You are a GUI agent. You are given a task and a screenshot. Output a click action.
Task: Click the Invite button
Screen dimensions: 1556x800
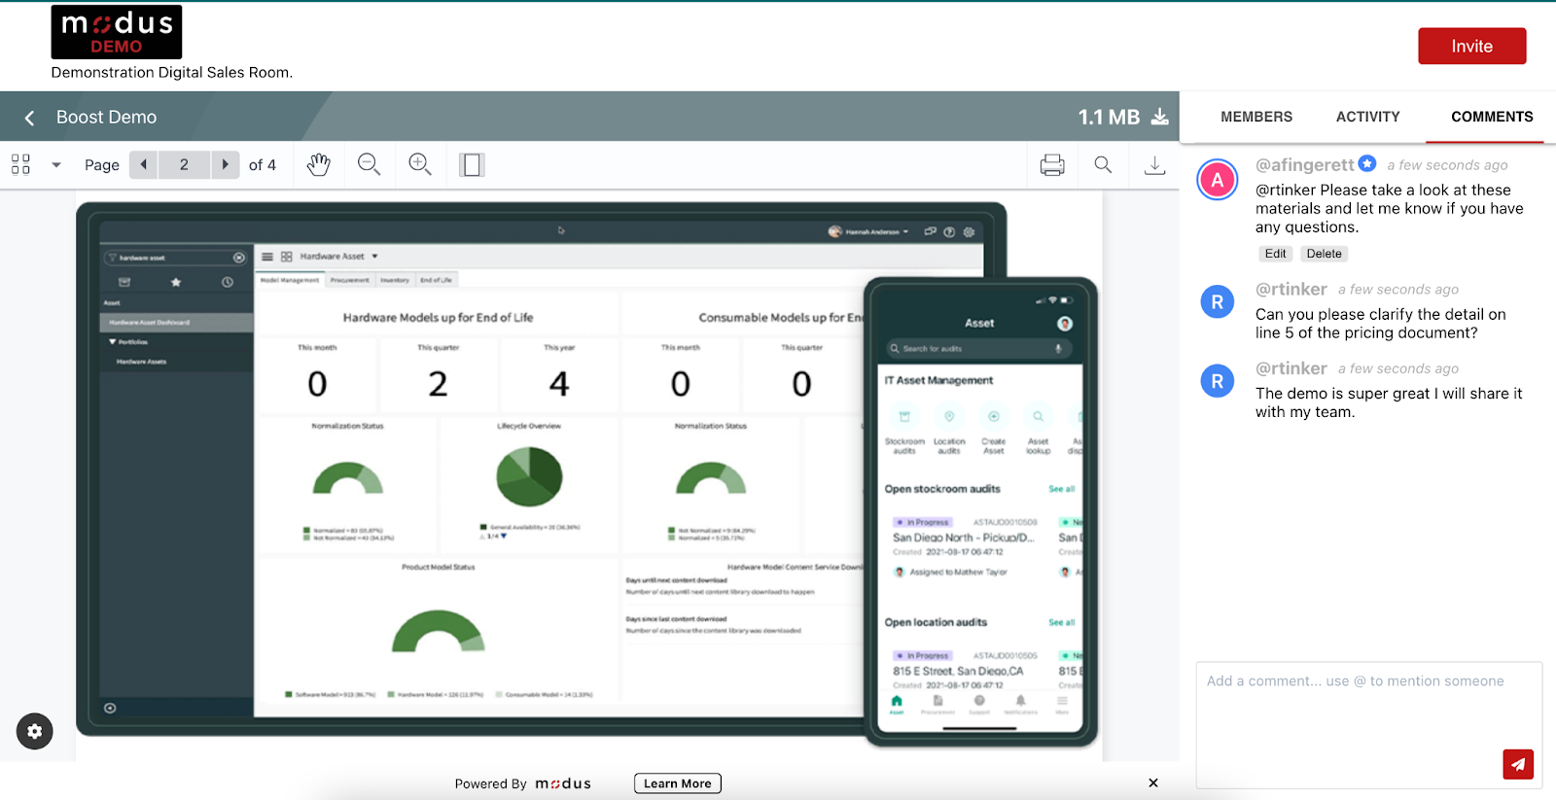(x=1471, y=47)
